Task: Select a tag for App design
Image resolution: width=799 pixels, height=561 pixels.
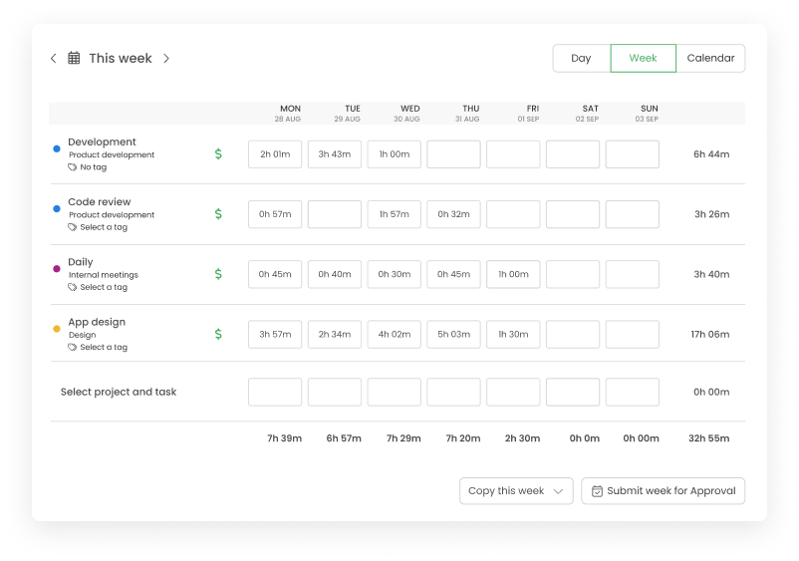Action: click(x=104, y=347)
